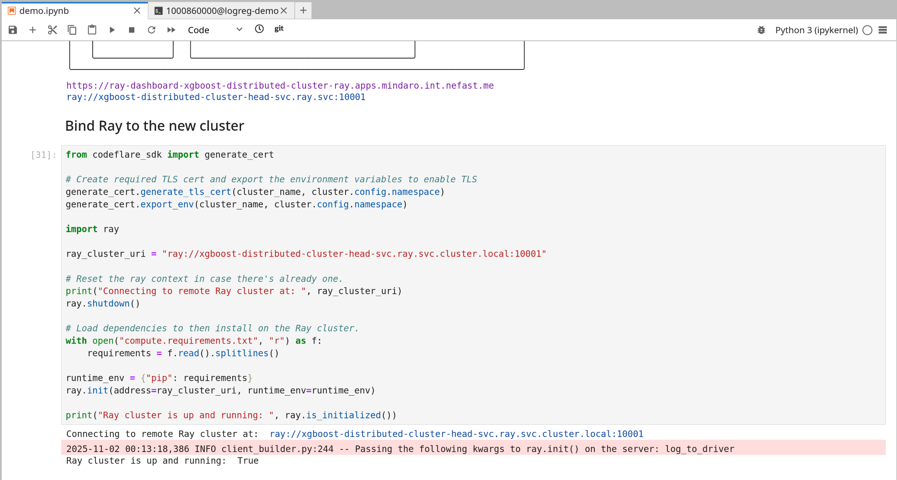Save the notebook with the floppy disk icon
The width and height of the screenshot is (897, 480).
coord(13,30)
